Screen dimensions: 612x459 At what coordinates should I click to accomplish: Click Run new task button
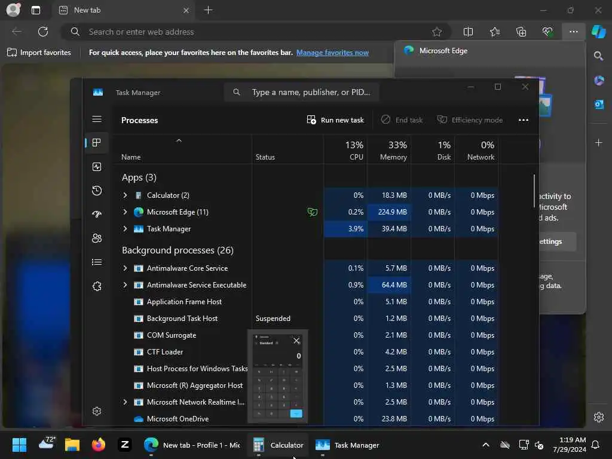click(335, 120)
